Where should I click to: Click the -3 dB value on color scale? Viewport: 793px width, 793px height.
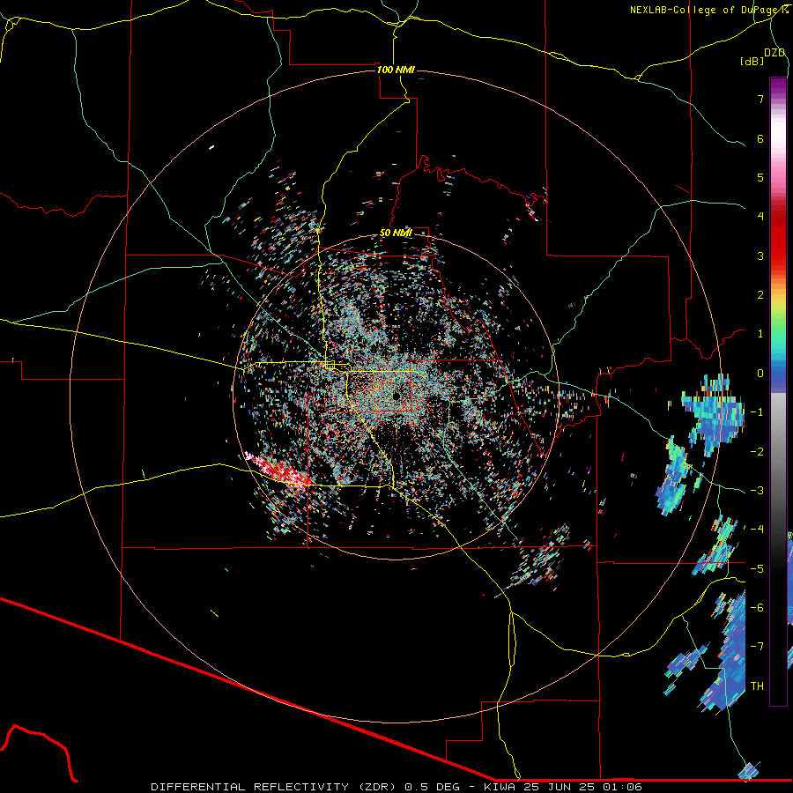click(757, 491)
